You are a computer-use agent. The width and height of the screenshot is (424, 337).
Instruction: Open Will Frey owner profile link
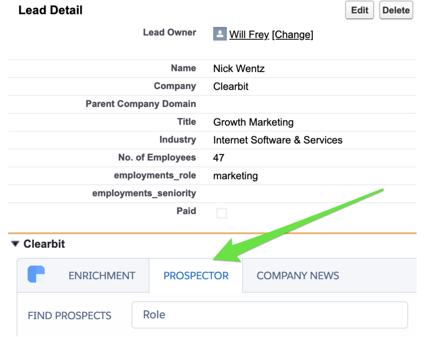pos(249,34)
